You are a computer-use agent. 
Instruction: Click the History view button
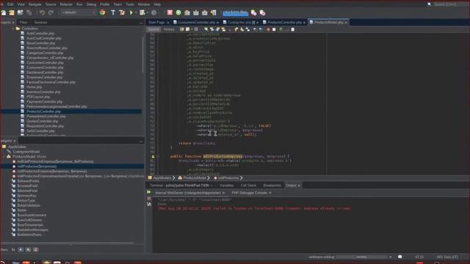point(169,29)
